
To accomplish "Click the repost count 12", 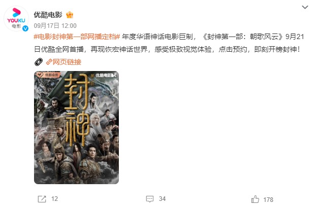I will point(54,199).
